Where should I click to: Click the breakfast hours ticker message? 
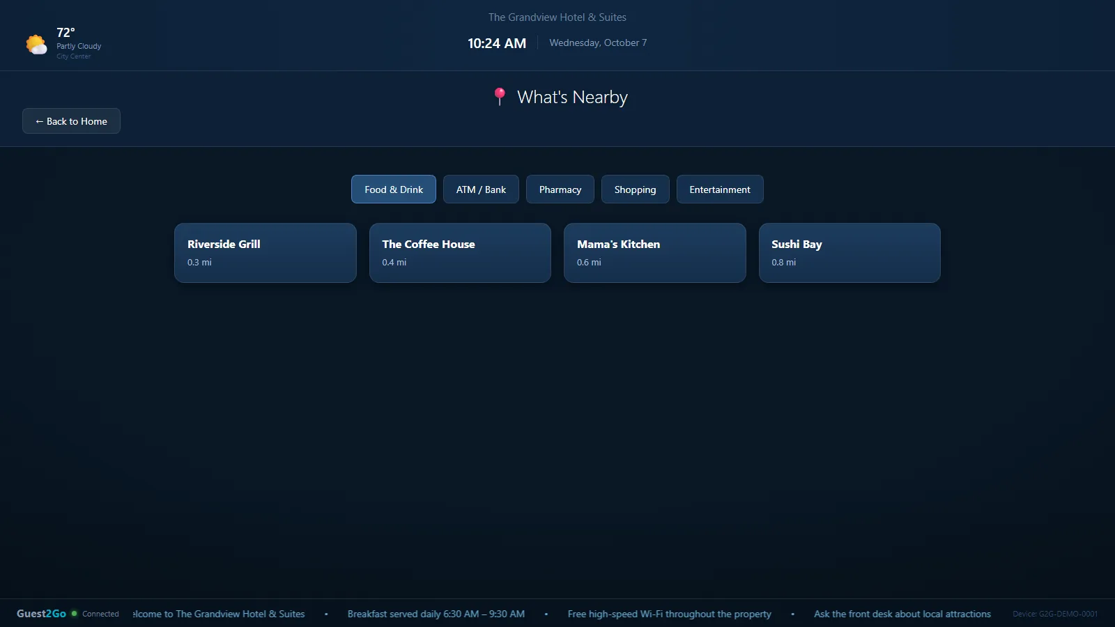[436, 614]
